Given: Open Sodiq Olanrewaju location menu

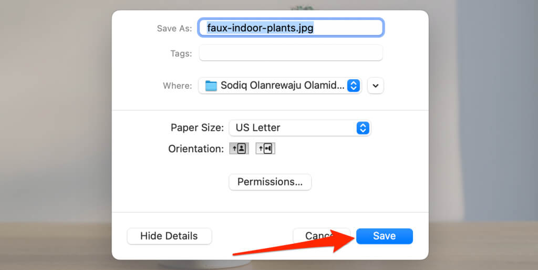Looking at the screenshot, I should click(x=278, y=86).
